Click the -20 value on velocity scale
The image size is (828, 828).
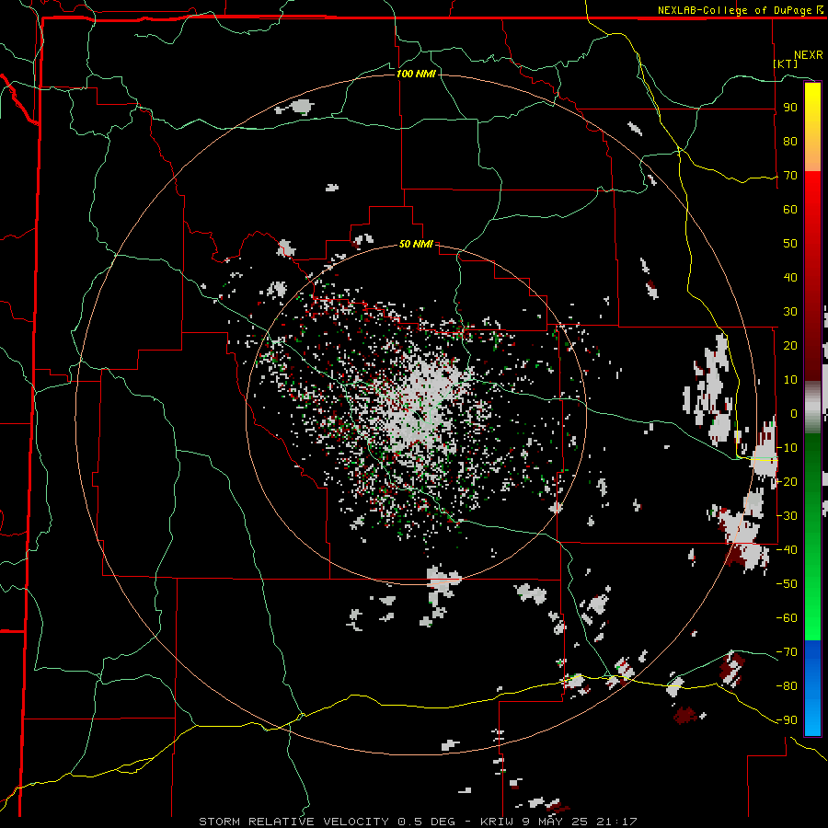coord(787,481)
